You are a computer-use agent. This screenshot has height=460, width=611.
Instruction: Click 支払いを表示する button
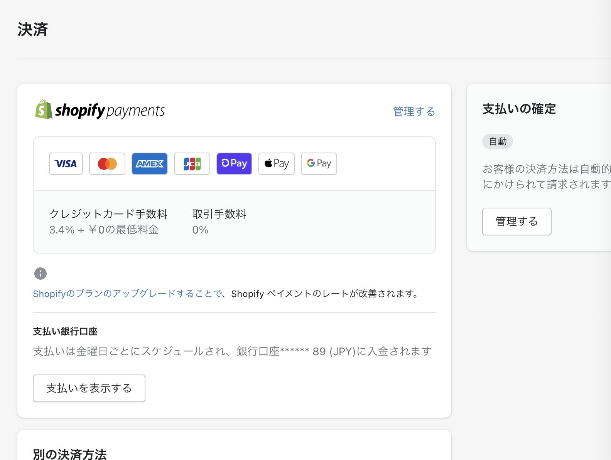pos(89,388)
